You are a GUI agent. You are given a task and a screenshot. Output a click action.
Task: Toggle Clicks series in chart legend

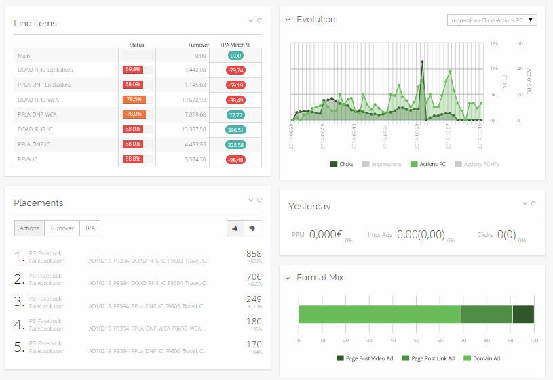coord(342,164)
